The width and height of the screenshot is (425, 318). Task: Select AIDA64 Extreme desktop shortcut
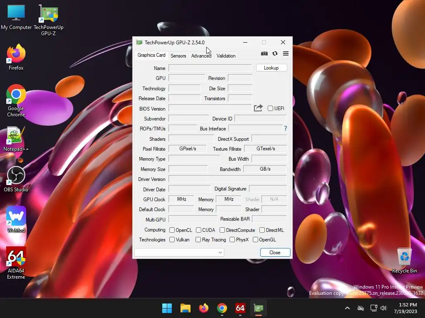[16, 263]
